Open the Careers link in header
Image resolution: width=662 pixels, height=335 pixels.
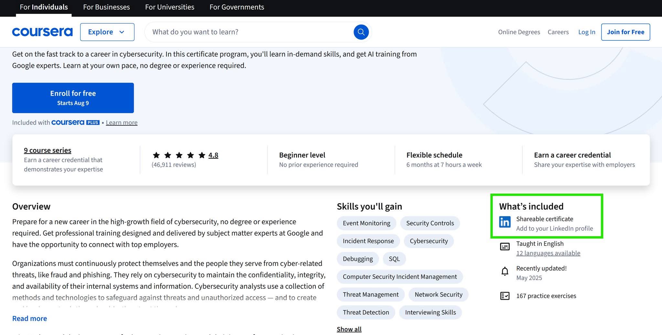[x=558, y=32]
